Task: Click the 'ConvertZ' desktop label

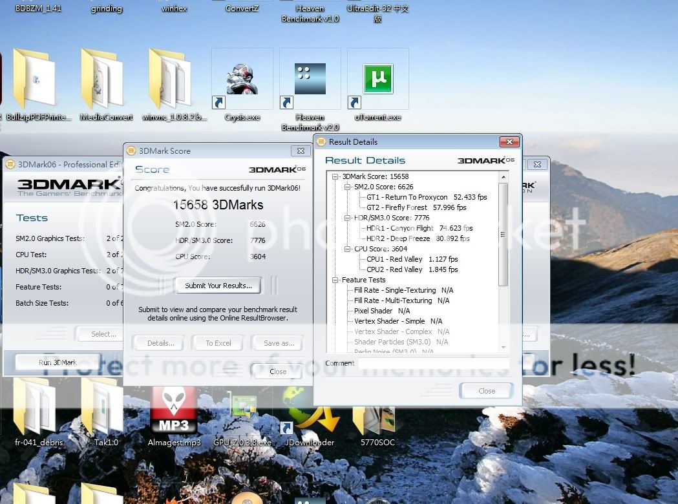Action: click(x=242, y=8)
